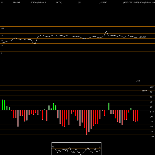This screenshot has height=155, width=155.
Task: Click the RSI line peak above the 70 level
Action: pyautogui.click(x=106, y=31)
